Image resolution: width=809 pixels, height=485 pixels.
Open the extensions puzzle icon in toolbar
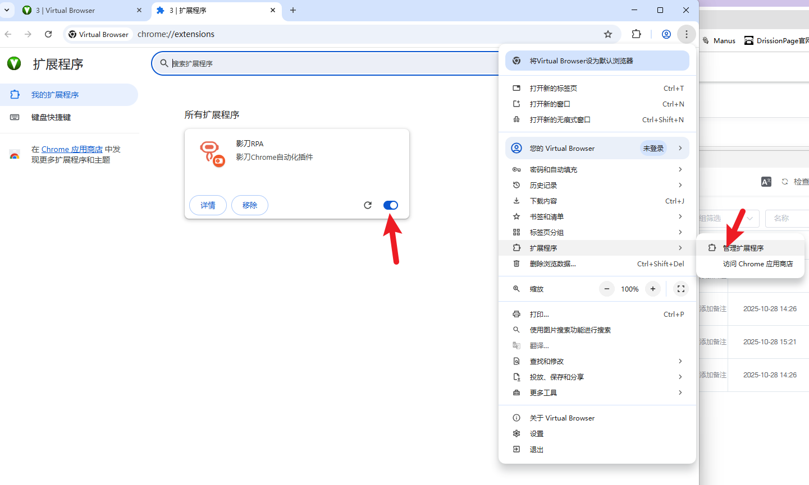pos(636,34)
